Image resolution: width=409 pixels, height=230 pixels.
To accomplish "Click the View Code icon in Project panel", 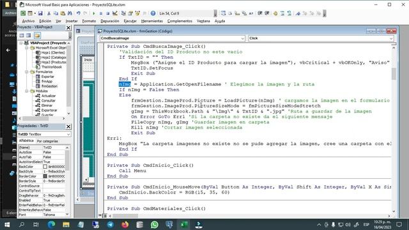I will pyautogui.click(x=22, y=35).
